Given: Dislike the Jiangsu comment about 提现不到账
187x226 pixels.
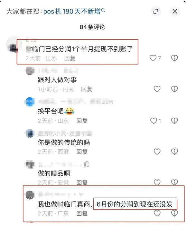Looking at the screenshot, I should tap(174, 58).
